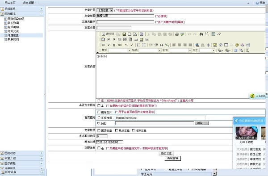The height and width of the screenshot is (176, 268).
Task: Insert a numbered list in editor
Action: point(138,45)
